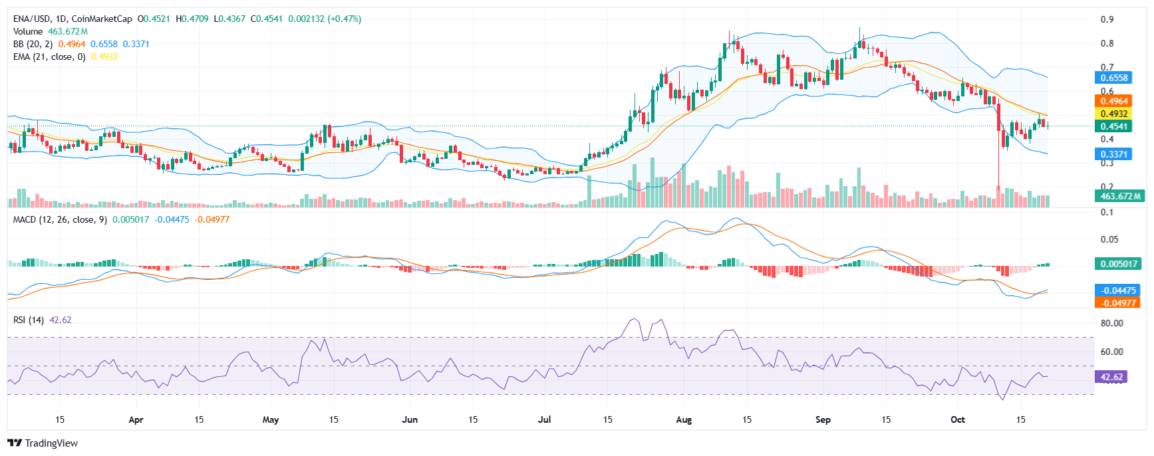1154x456 pixels.
Task: Click the Aug label on time axis
Action: (684, 419)
